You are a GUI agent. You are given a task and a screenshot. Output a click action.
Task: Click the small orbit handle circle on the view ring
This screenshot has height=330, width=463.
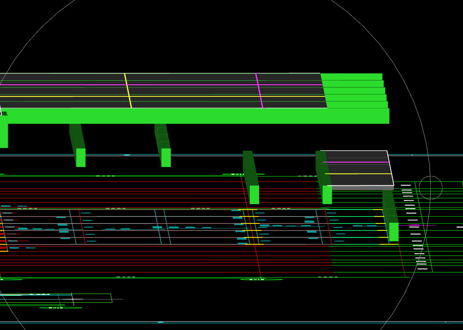coord(431,188)
